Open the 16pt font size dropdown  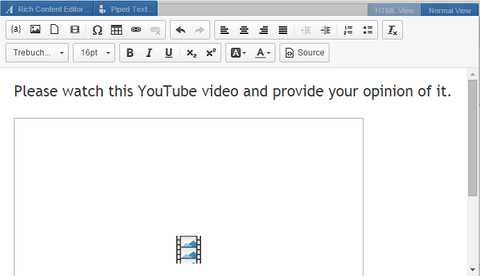click(94, 53)
